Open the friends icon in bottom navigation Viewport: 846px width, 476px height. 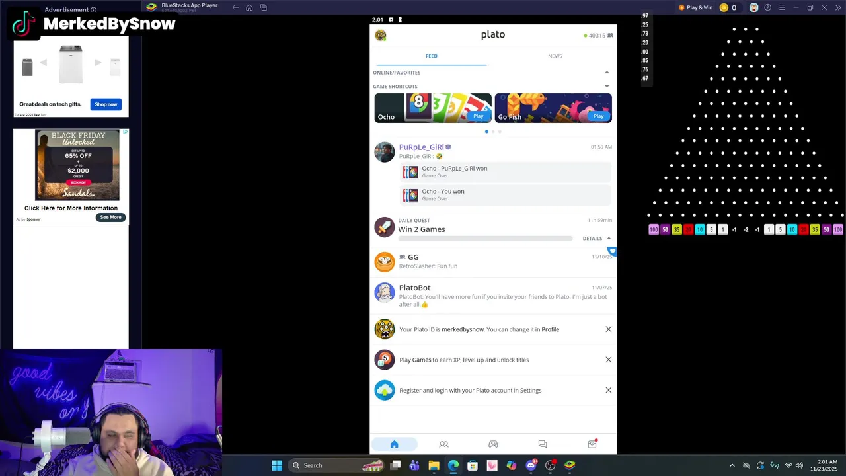coord(443,444)
